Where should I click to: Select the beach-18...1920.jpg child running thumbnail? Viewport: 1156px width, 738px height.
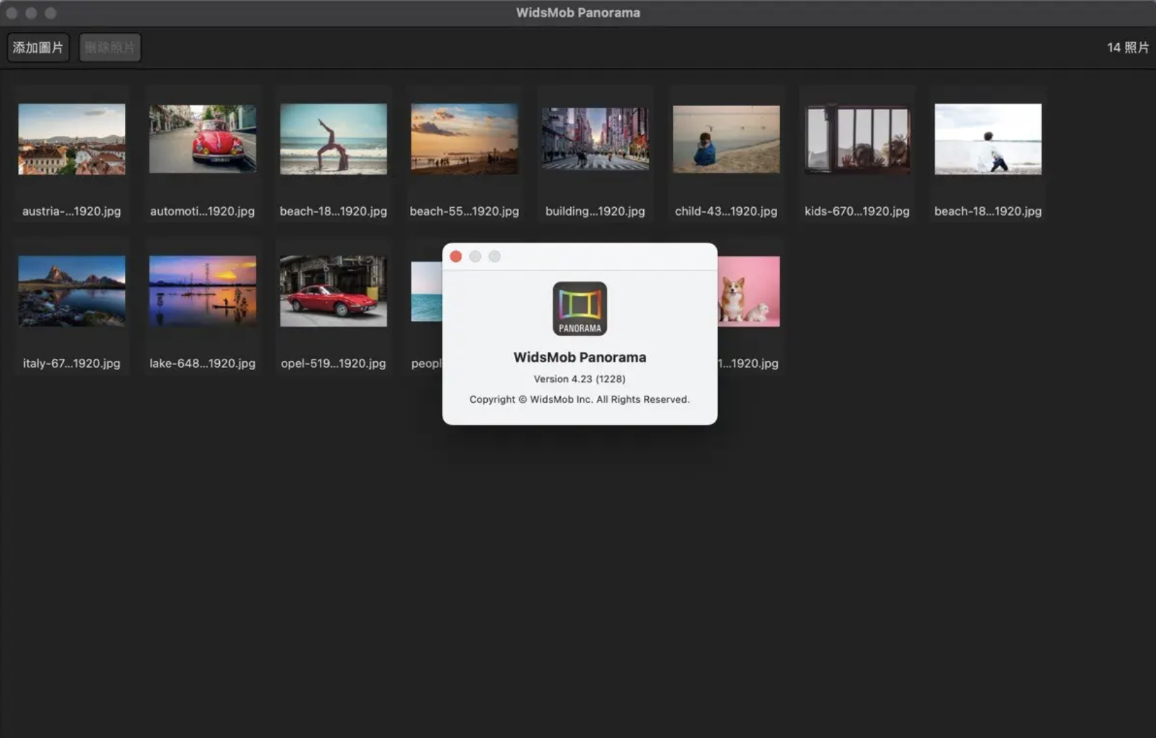click(x=987, y=139)
